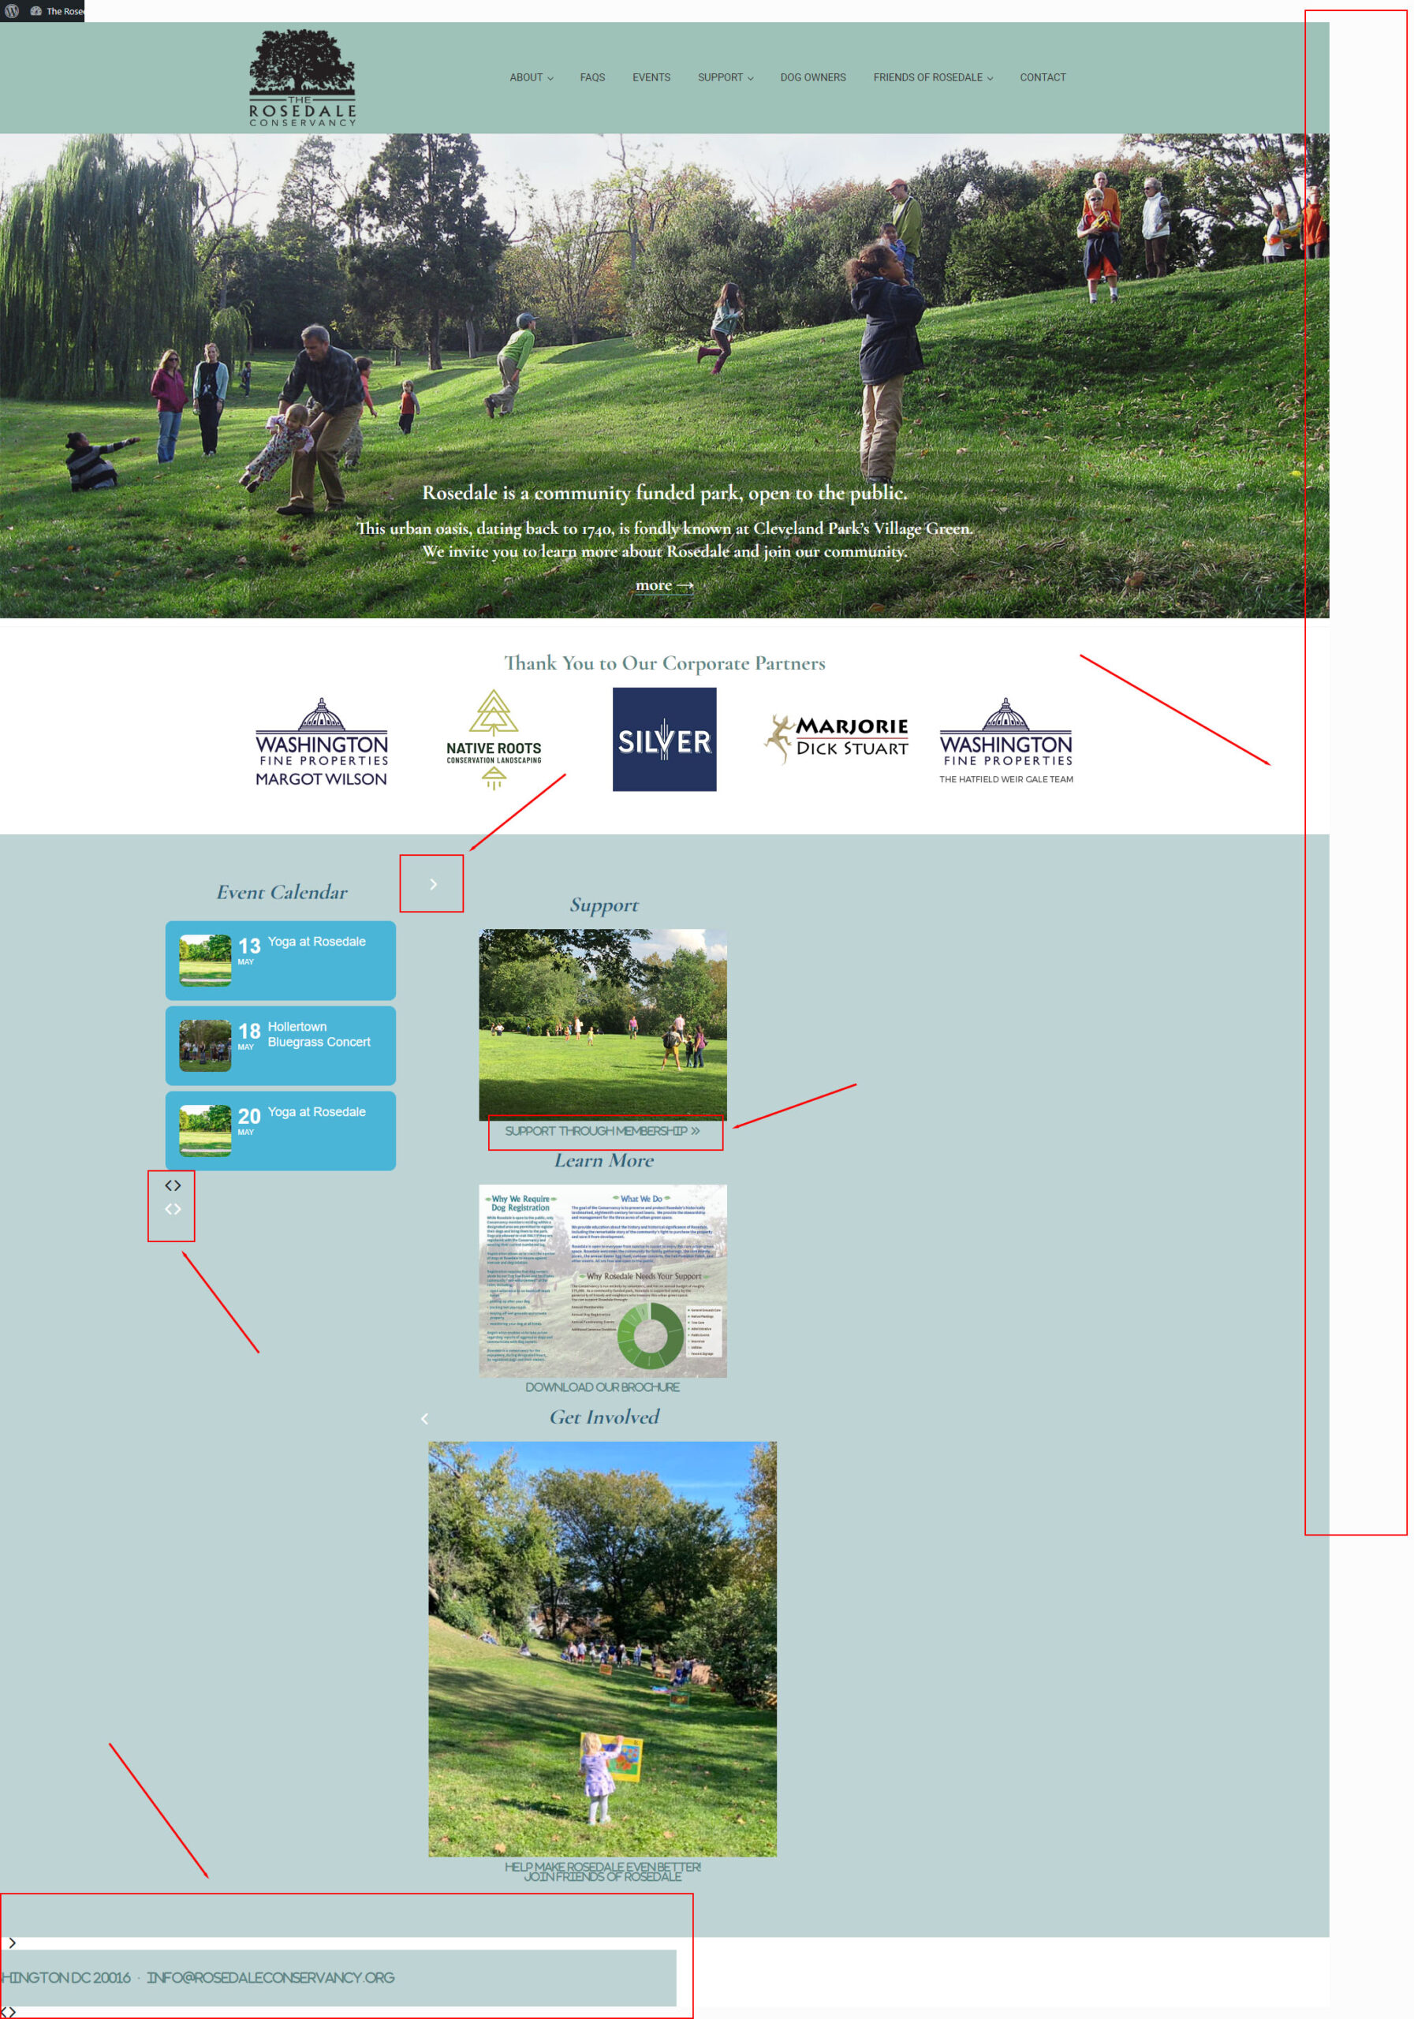Click Download Our Brochure link
The width and height of the screenshot is (1414, 2019).
pos(603,1386)
